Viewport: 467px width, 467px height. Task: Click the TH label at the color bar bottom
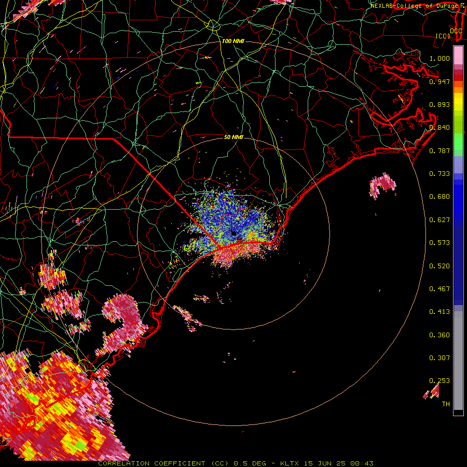tap(446, 404)
